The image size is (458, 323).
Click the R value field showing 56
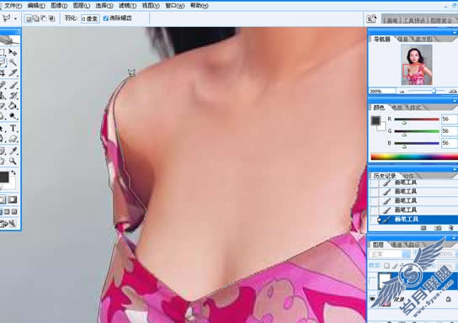(450, 119)
